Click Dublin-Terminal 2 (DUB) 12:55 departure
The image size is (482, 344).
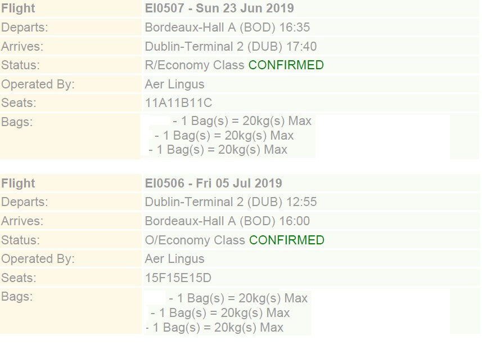tap(231, 202)
